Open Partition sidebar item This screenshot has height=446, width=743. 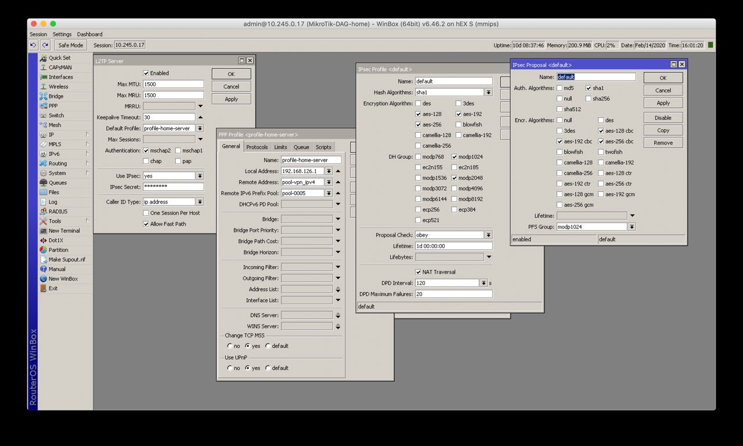pos(59,250)
